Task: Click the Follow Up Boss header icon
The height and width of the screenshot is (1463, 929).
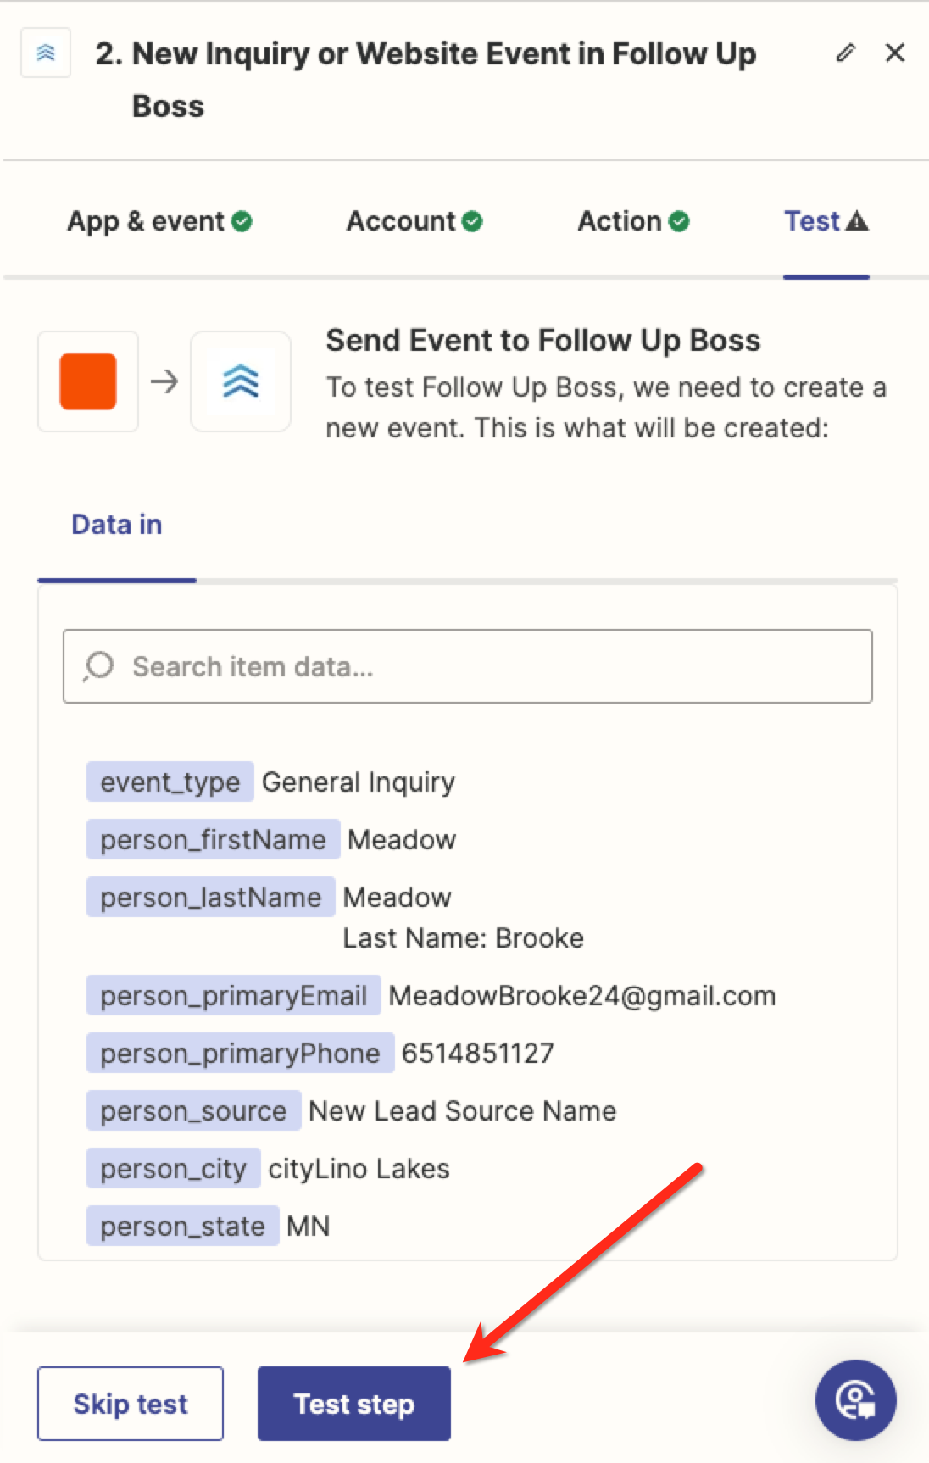Action: click(46, 53)
